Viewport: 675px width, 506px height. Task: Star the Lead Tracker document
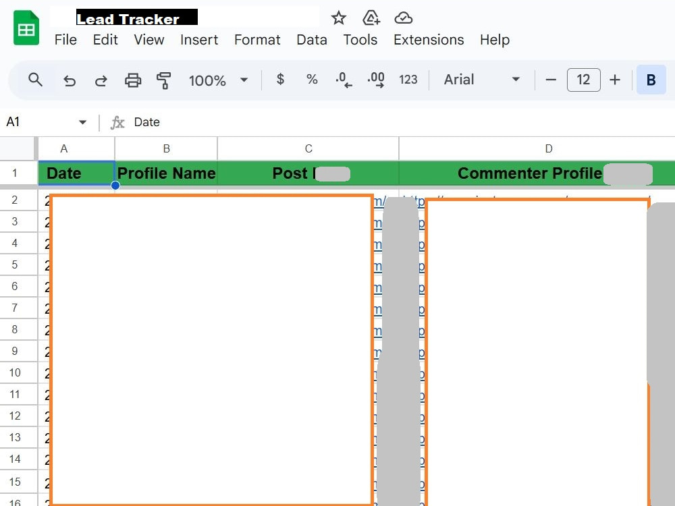[x=338, y=18]
